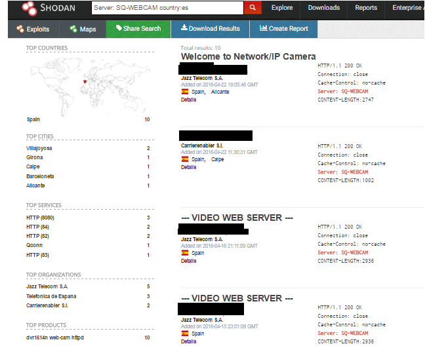Click CONTENT-LENGTH:1002 header text

pyautogui.click(x=346, y=180)
